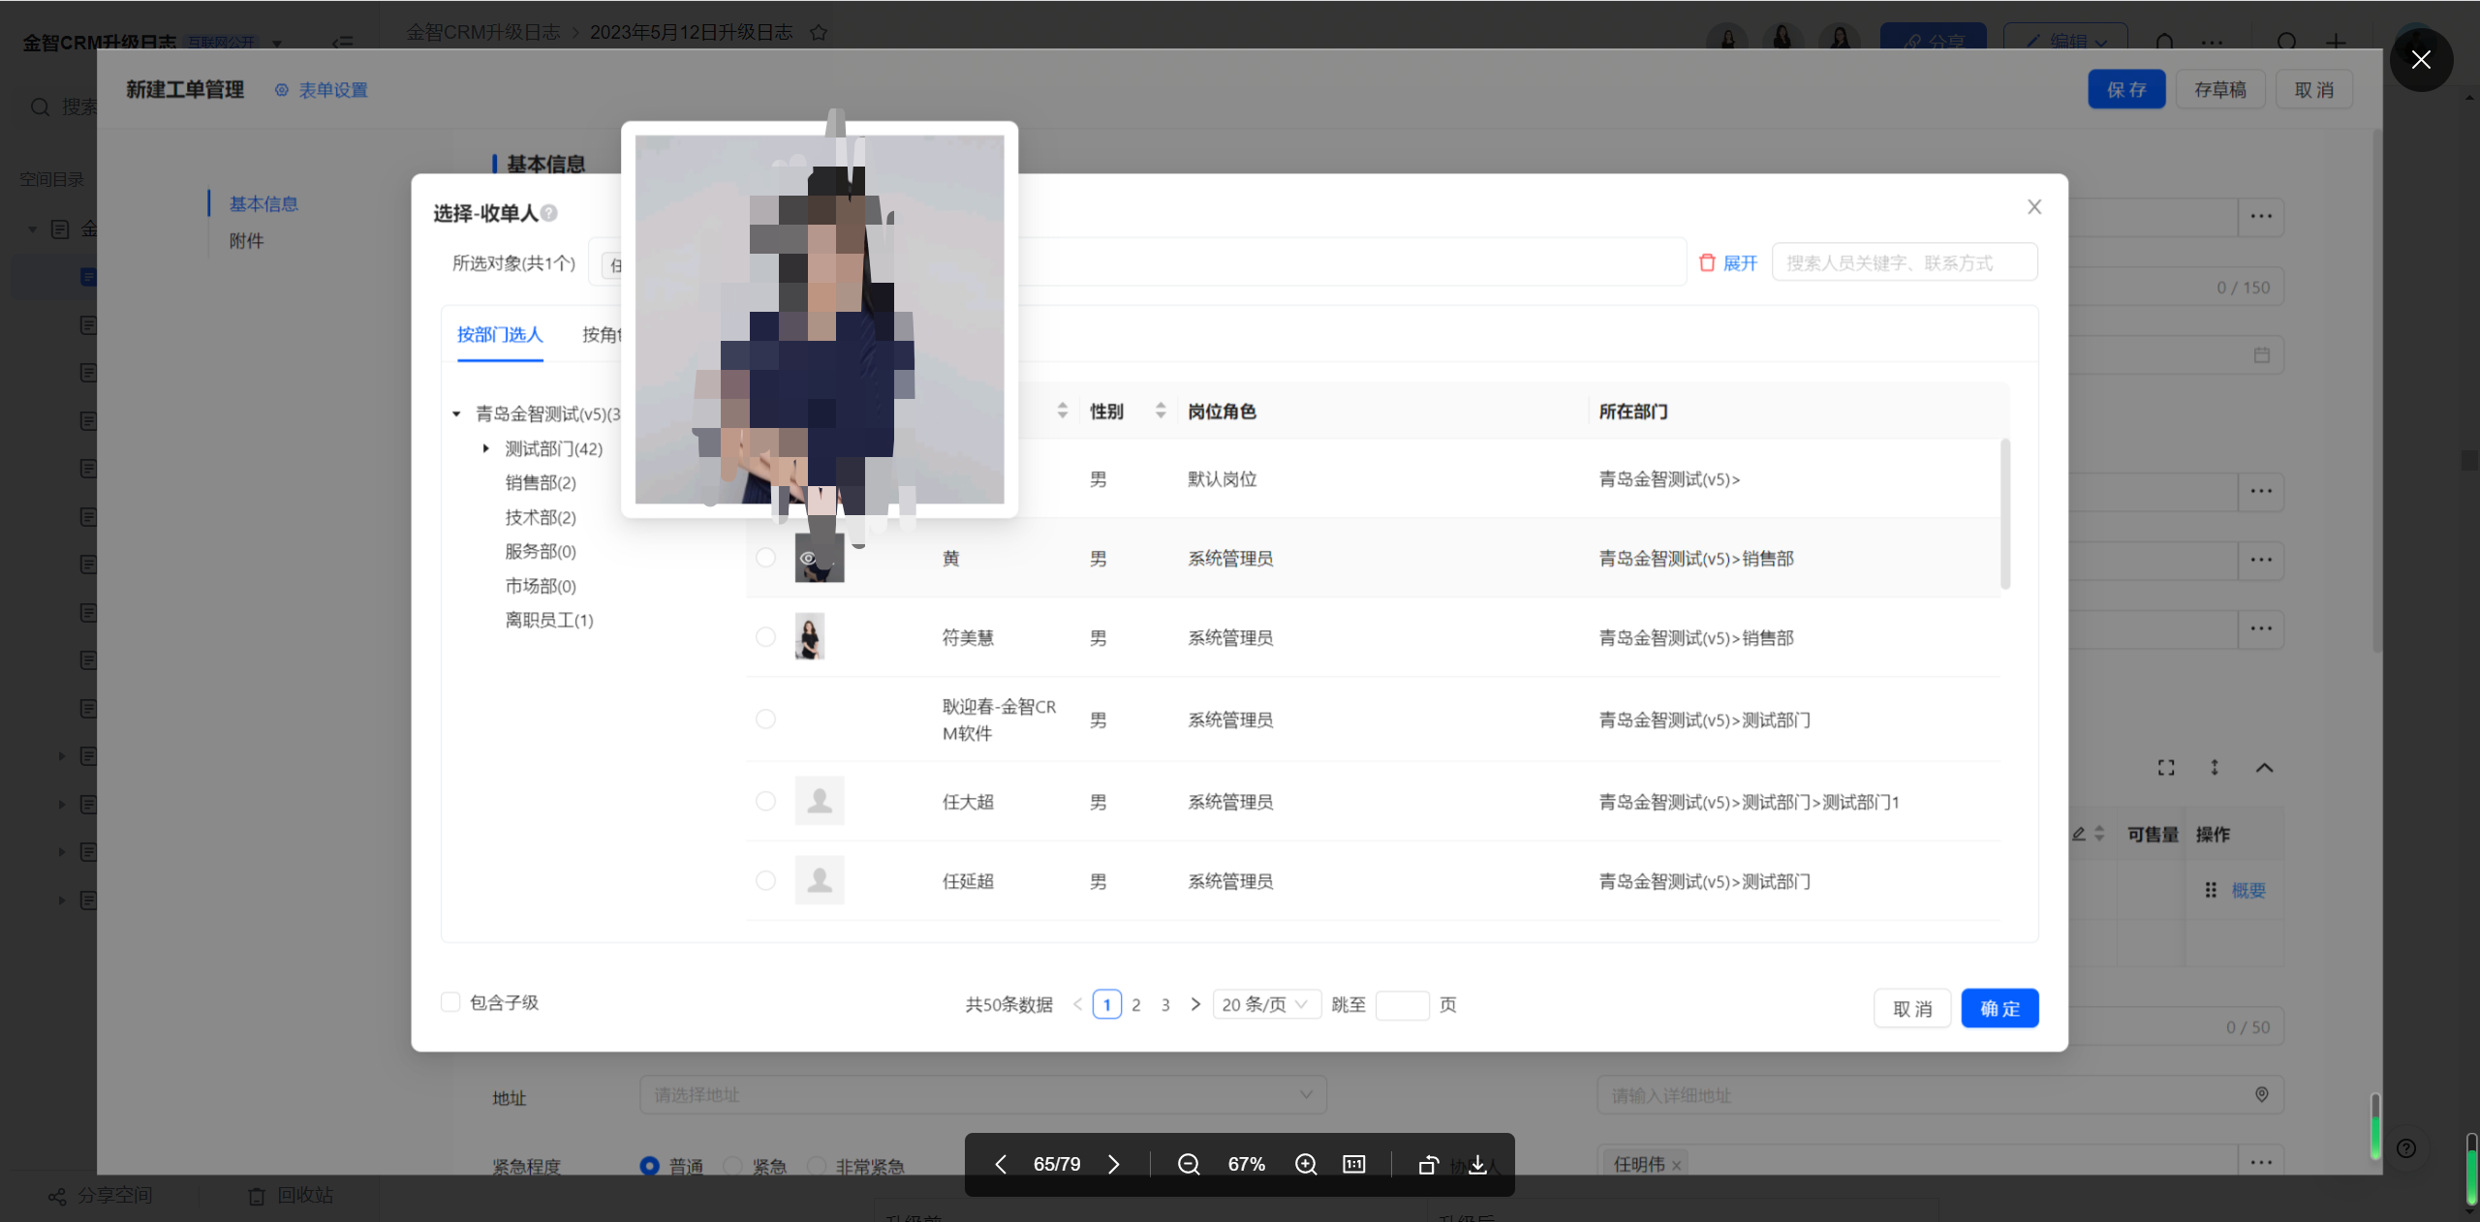This screenshot has height=1222, width=2480.
Task: Select the radio button for 任延超
Action: coord(765,881)
